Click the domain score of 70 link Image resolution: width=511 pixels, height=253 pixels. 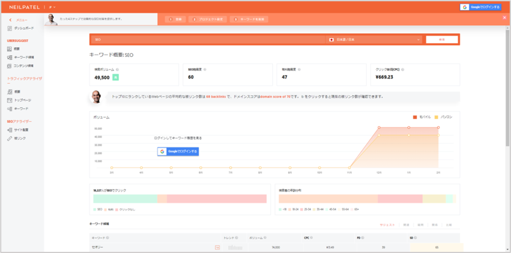click(x=274, y=97)
